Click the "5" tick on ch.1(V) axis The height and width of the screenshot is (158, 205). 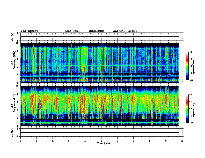(18, 33)
